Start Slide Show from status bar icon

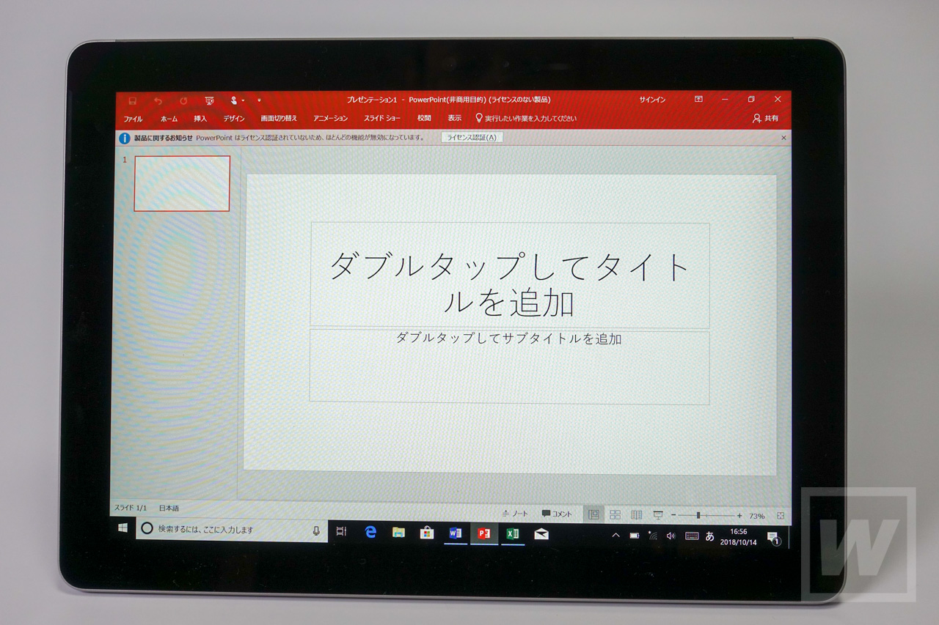(658, 515)
